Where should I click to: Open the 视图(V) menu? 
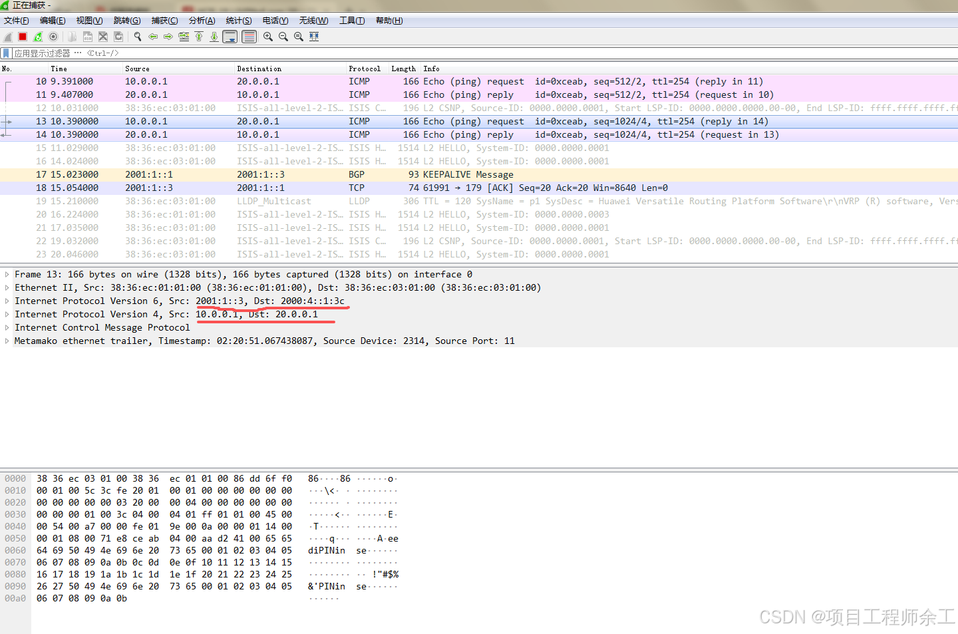coord(89,21)
